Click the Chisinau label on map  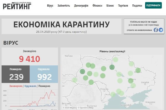coord(104,89)
